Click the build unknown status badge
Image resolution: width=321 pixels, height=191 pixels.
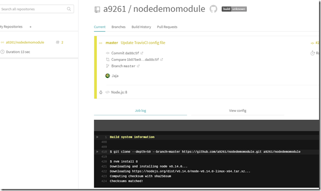[234, 9]
